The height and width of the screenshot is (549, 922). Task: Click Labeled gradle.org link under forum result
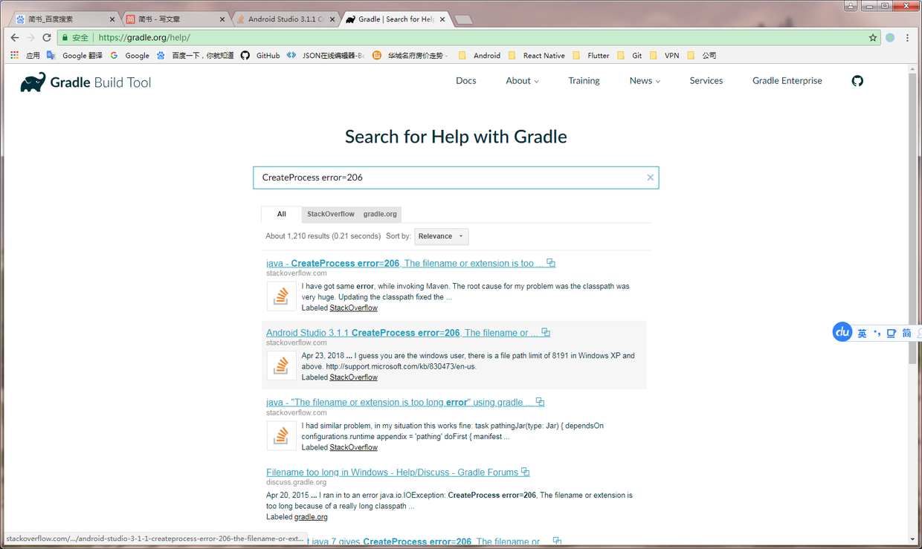[311, 517]
